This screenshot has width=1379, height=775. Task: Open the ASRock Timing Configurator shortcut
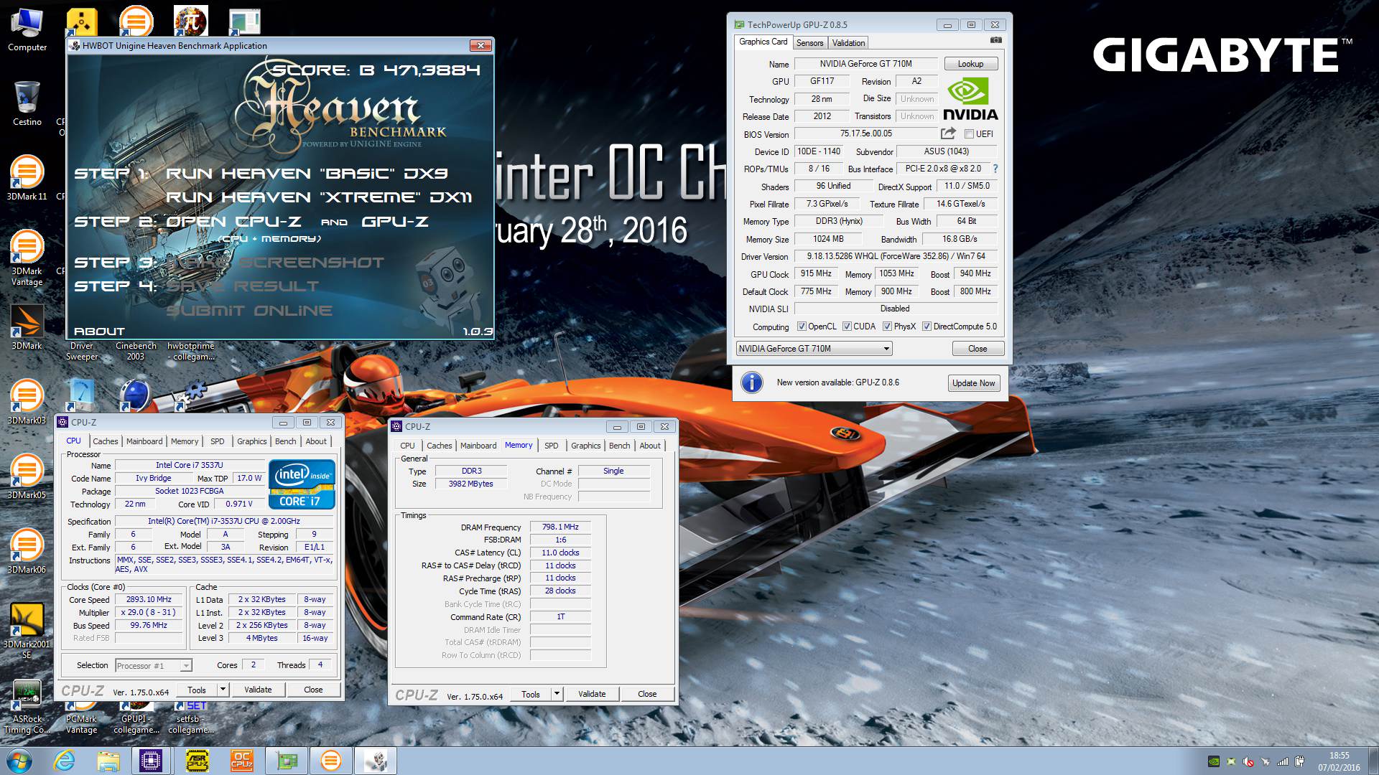(27, 707)
